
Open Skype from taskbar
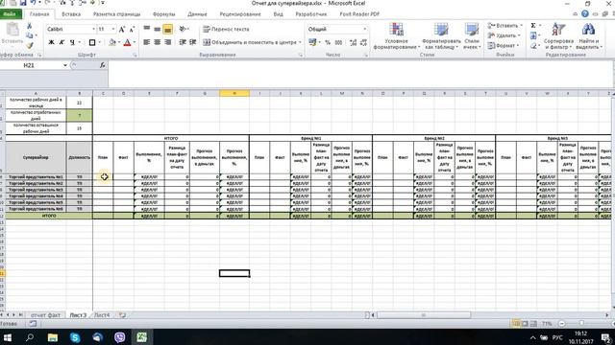point(75,337)
